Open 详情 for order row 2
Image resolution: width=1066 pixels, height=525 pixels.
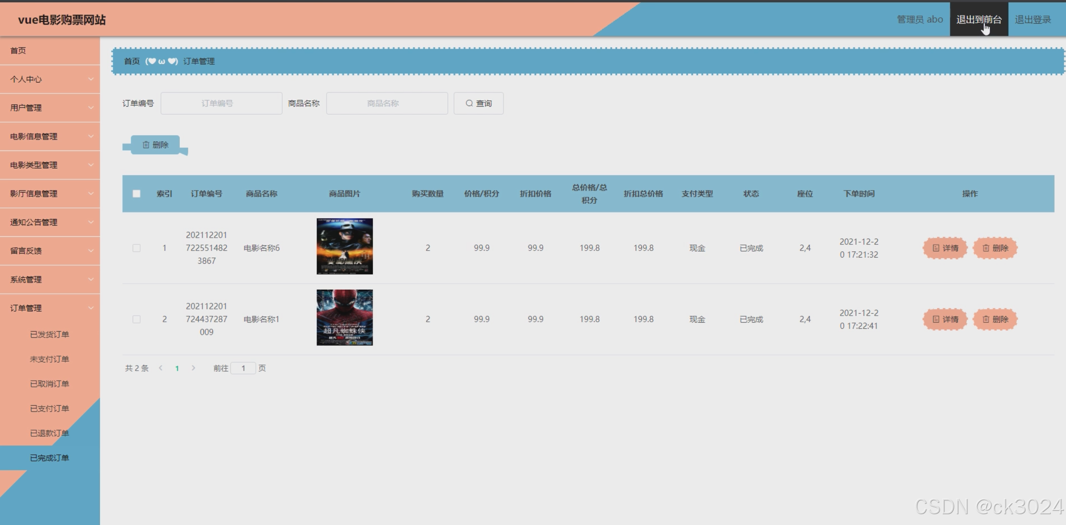(945, 319)
